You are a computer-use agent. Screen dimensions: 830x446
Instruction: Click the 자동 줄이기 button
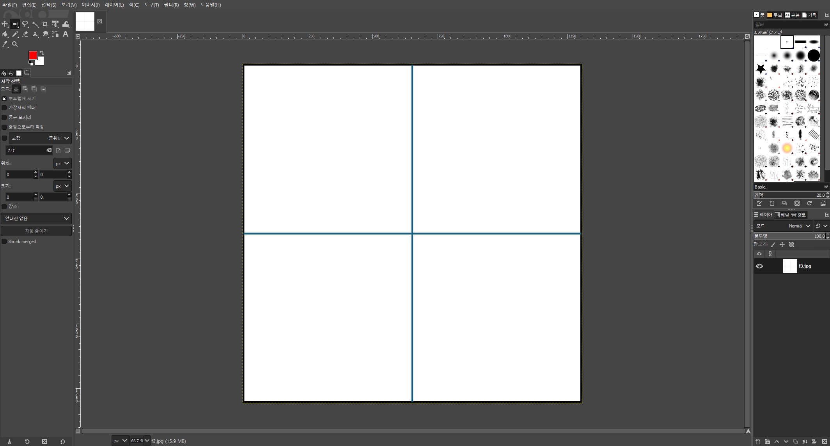pos(36,231)
